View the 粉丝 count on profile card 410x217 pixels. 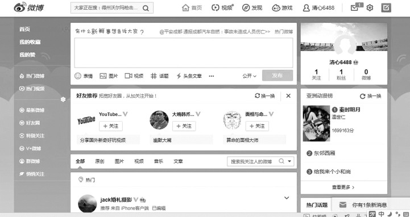click(341, 74)
